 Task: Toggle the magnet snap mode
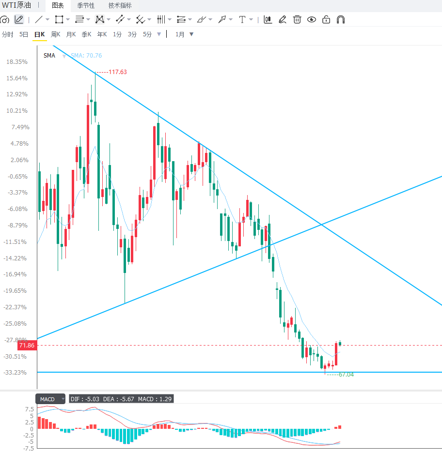[x=341, y=20]
